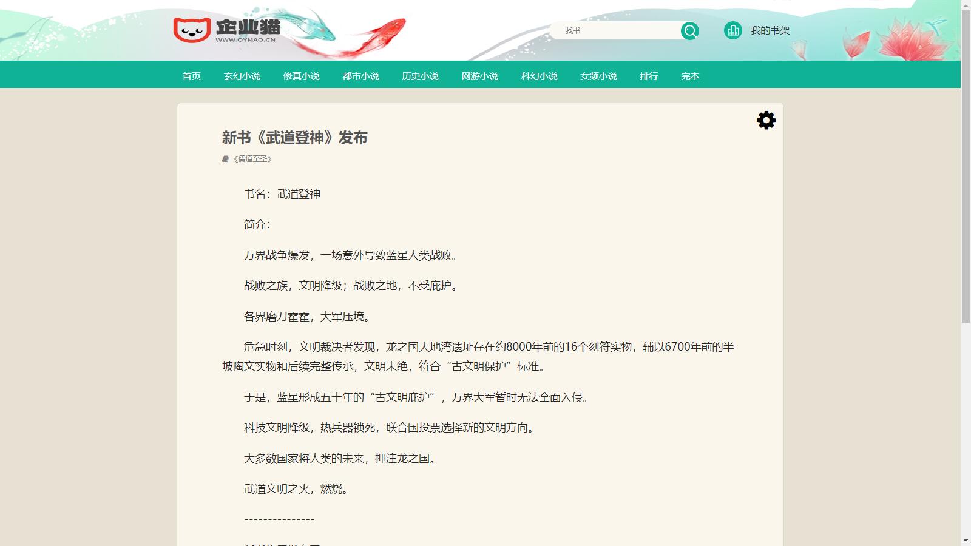The height and width of the screenshot is (546, 971).
Task: Open the 都市小说 category
Action: pos(361,76)
